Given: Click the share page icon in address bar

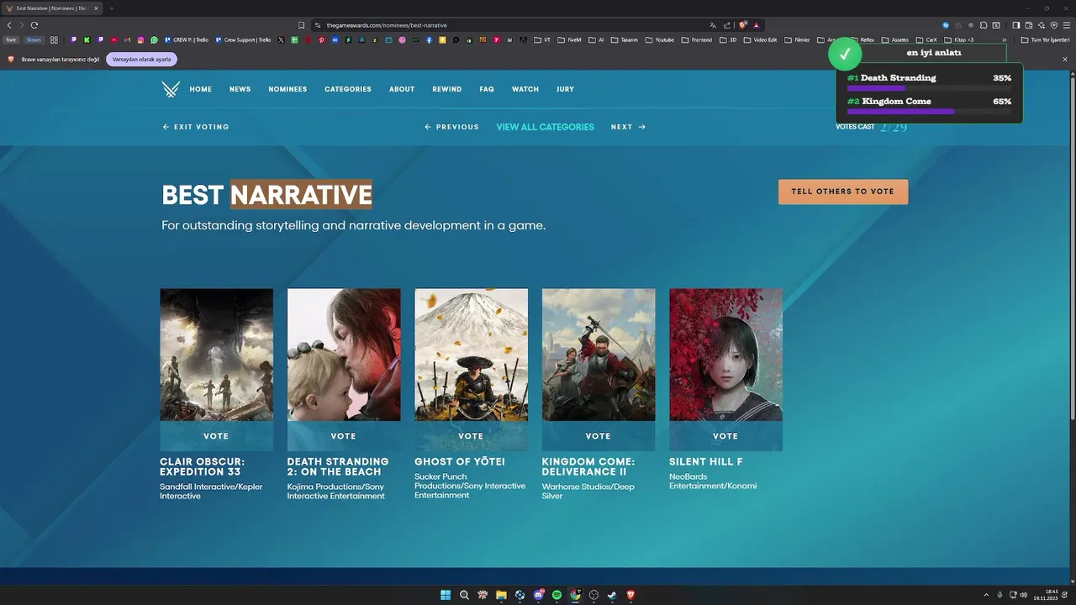Looking at the screenshot, I should coord(727,25).
